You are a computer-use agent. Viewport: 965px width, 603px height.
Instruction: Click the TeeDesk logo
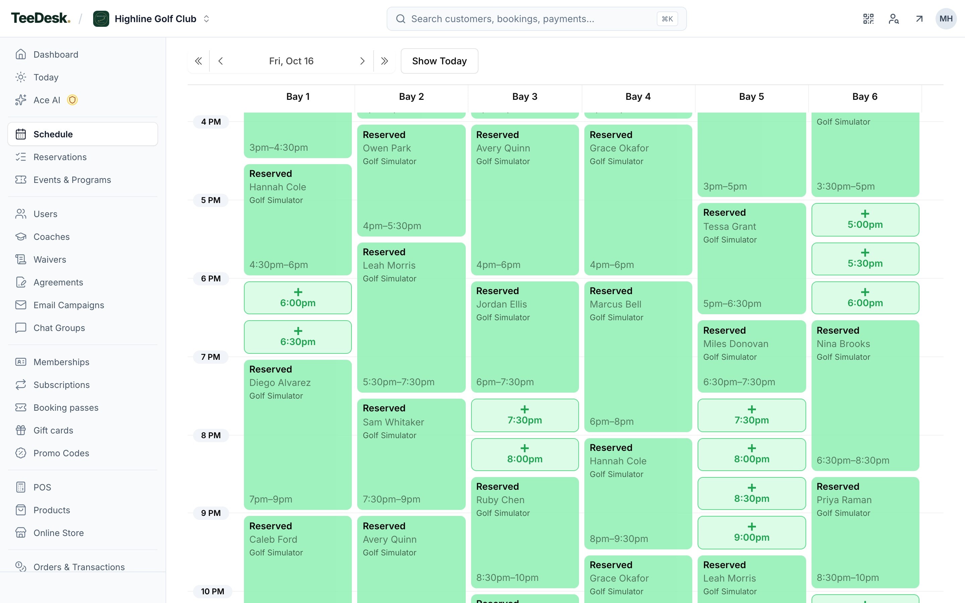(41, 18)
